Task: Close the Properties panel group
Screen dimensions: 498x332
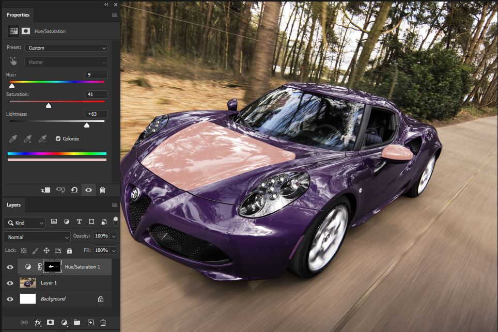Action: (116, 5)
